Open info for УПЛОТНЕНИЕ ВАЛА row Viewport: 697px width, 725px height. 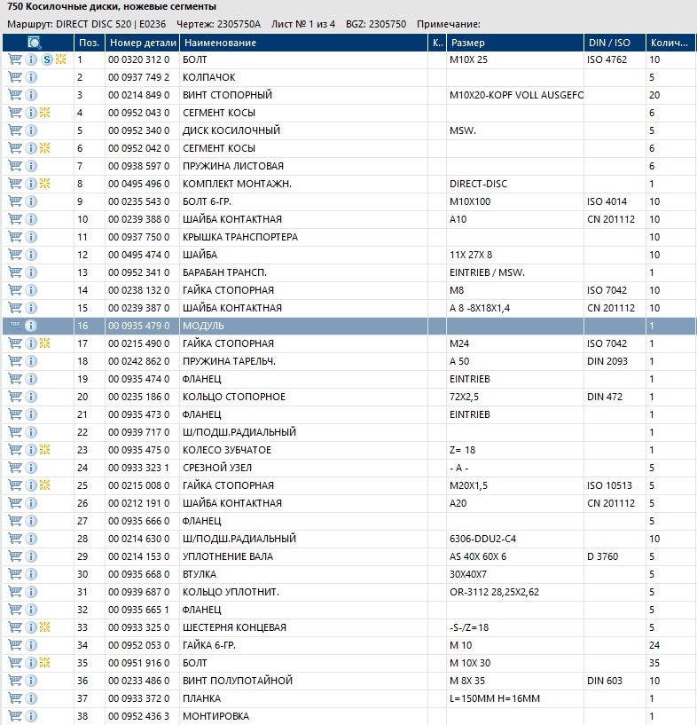point(31,556)
